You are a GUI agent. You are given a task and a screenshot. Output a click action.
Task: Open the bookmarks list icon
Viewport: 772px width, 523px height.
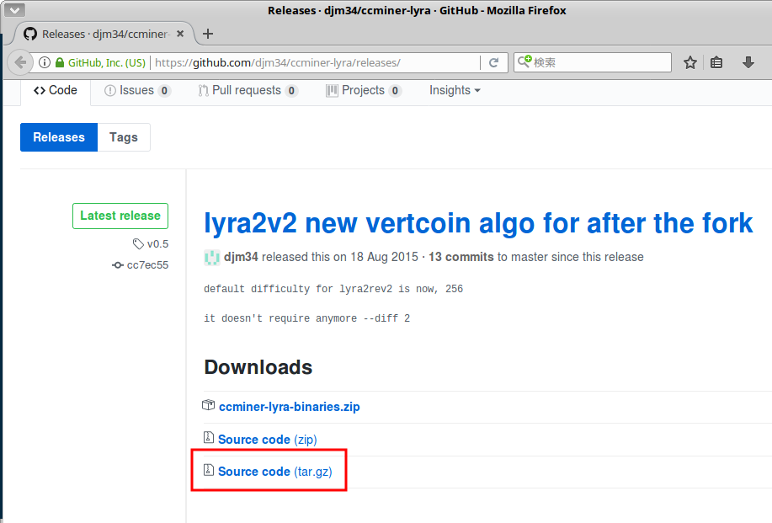coord(716,62)
